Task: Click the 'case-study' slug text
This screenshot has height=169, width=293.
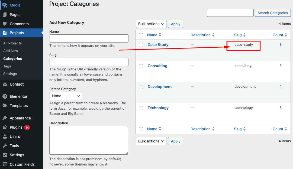Action: pyautogui.click(x=244, y=45)
